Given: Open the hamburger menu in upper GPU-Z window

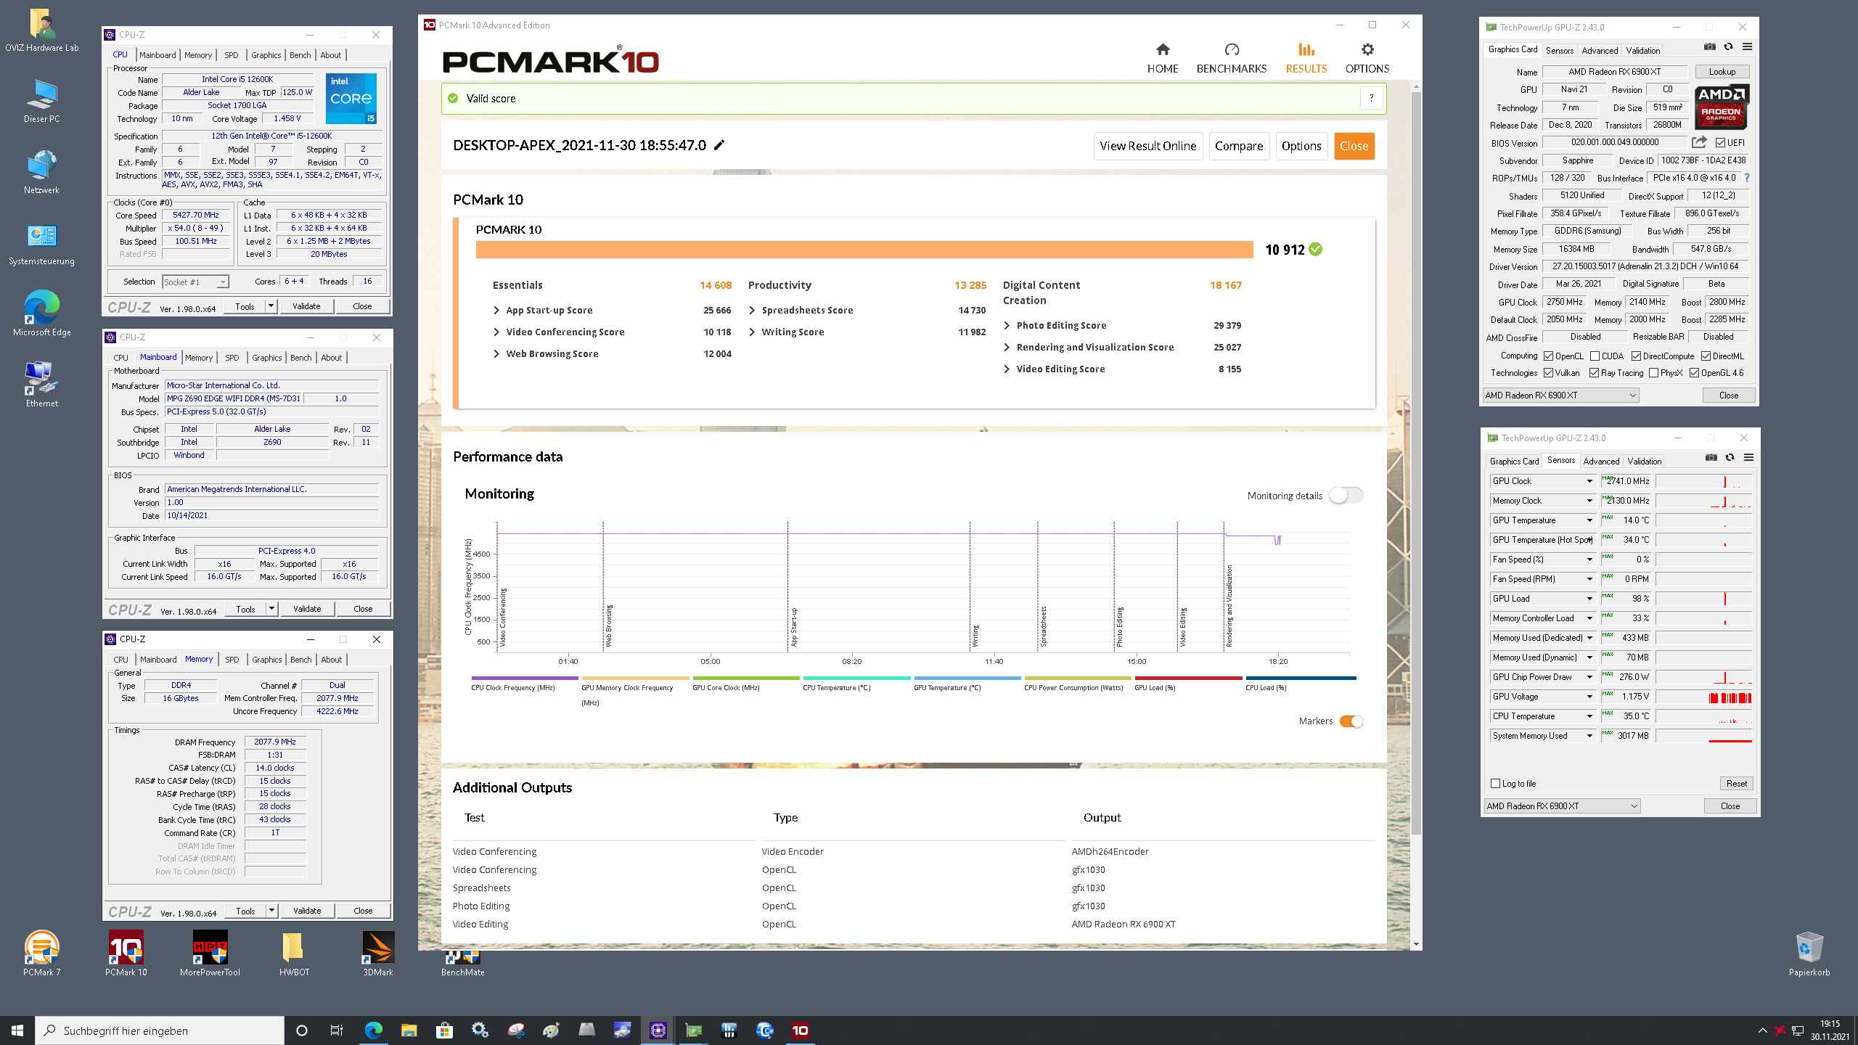Looking at the screenshot, I should click(1748, 47).
